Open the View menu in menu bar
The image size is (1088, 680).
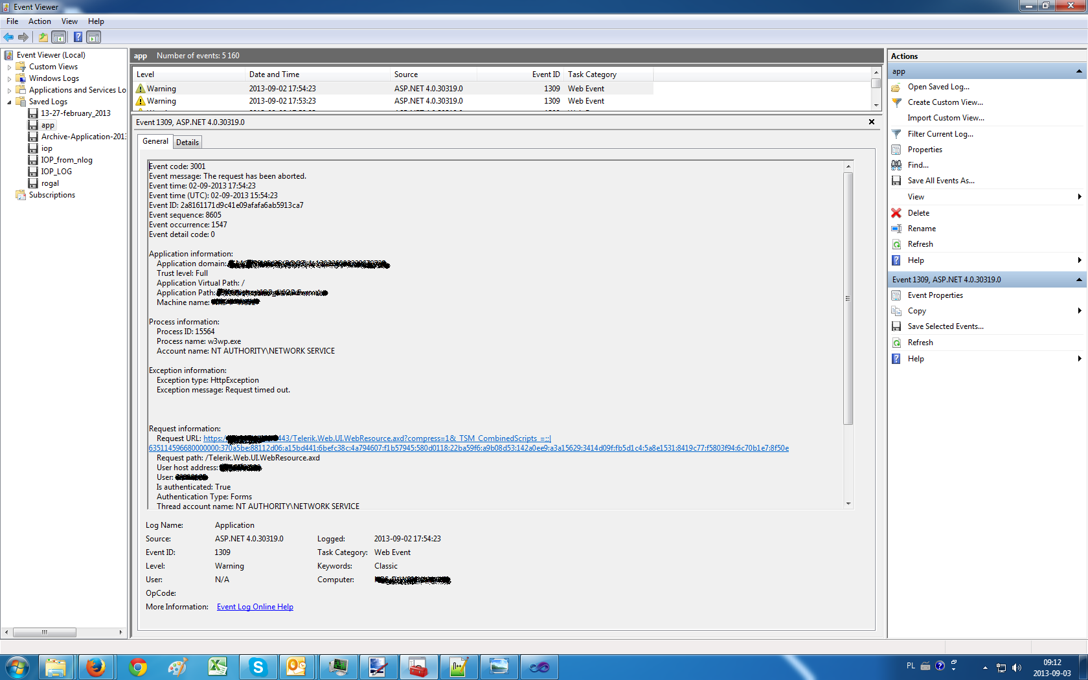click(x=69, y=21)
